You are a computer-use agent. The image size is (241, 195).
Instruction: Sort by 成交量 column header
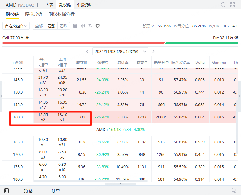pyautogui.click(x=142, y=62)
